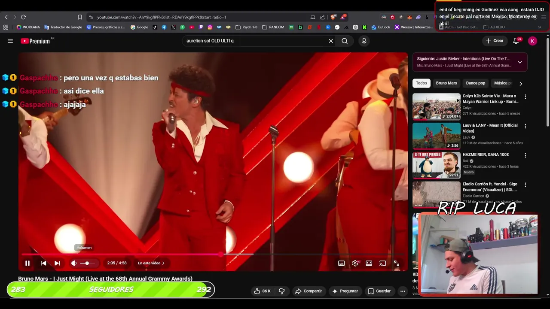Open Google bookmark
Image resolution: width=550 pixels, height=309 pixels.
tap(139, 27)
